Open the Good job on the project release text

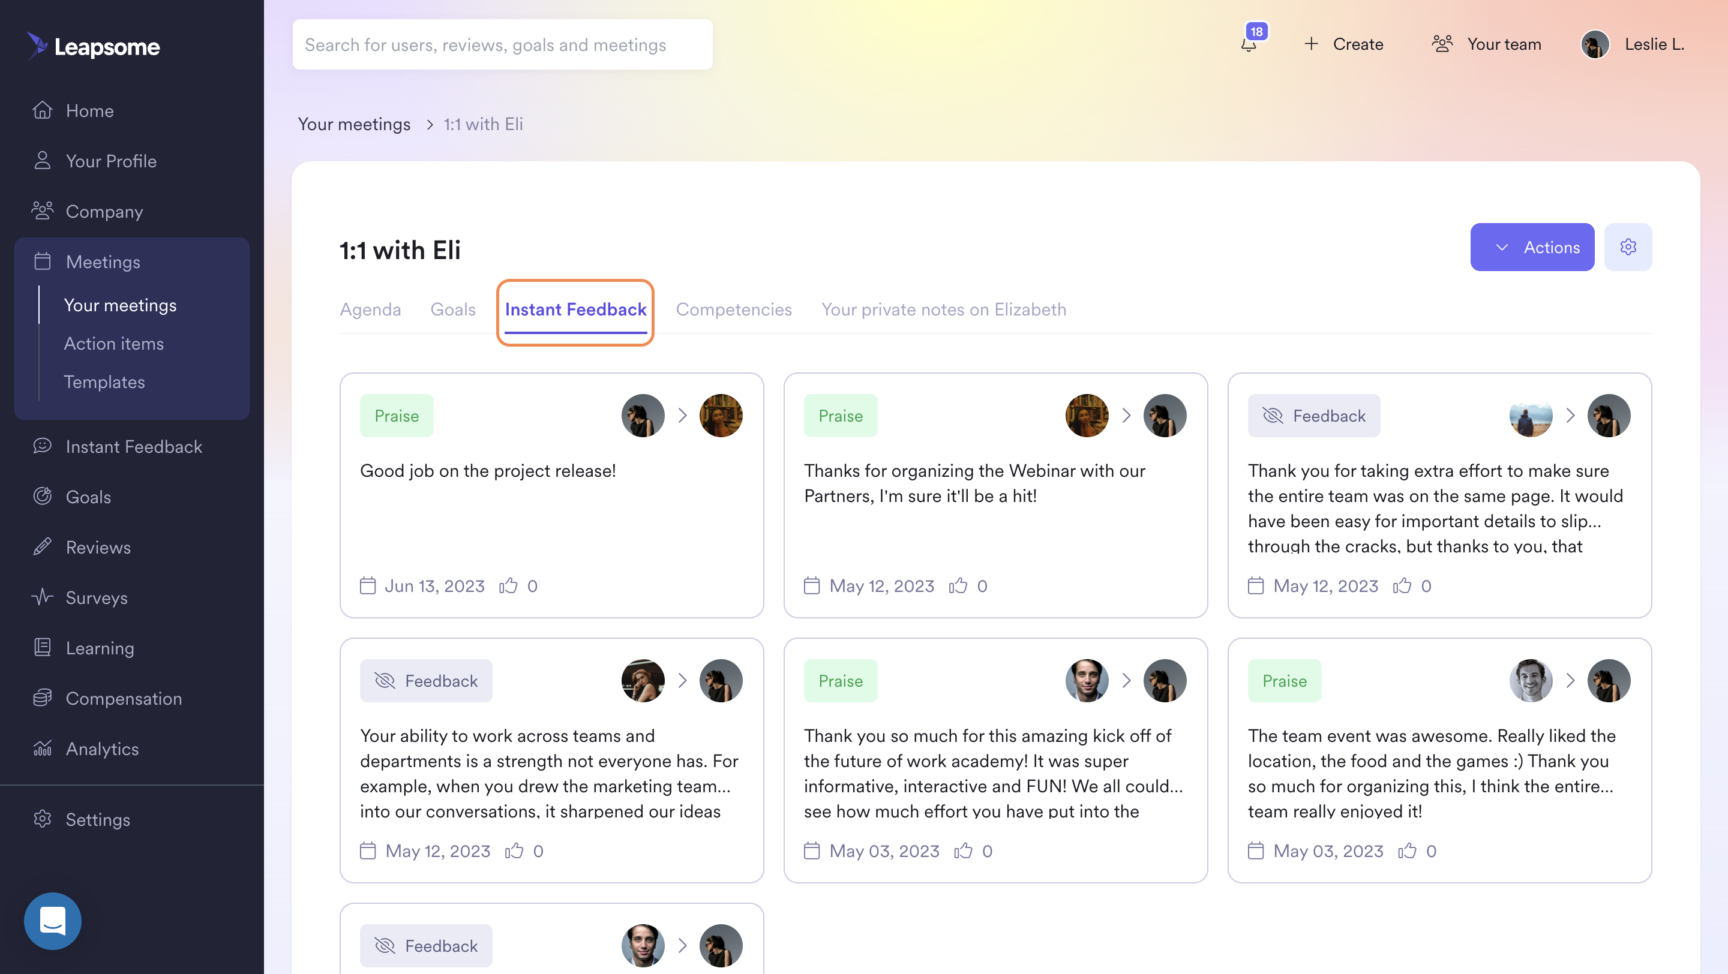tap(488, 471)
